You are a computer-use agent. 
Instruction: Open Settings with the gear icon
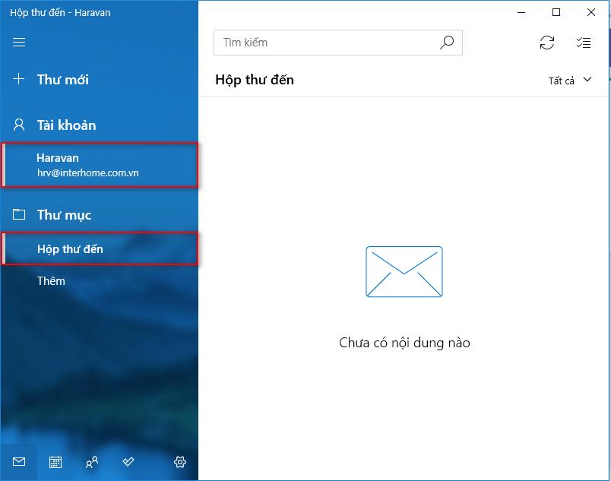click(x=180, y=462)
